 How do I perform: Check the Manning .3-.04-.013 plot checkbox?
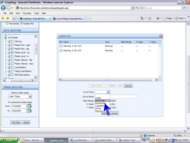pos(61,46)
